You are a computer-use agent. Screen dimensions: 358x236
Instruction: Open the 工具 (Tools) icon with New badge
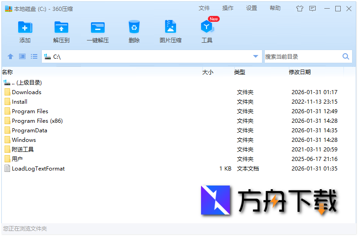pyautogui.click(x=207, y=27)
